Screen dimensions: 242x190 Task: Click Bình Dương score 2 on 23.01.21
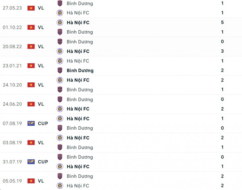222,71
